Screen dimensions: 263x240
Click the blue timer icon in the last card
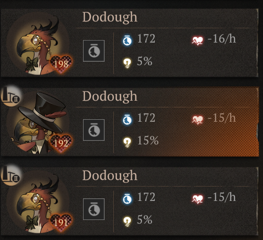pos(127,198)
